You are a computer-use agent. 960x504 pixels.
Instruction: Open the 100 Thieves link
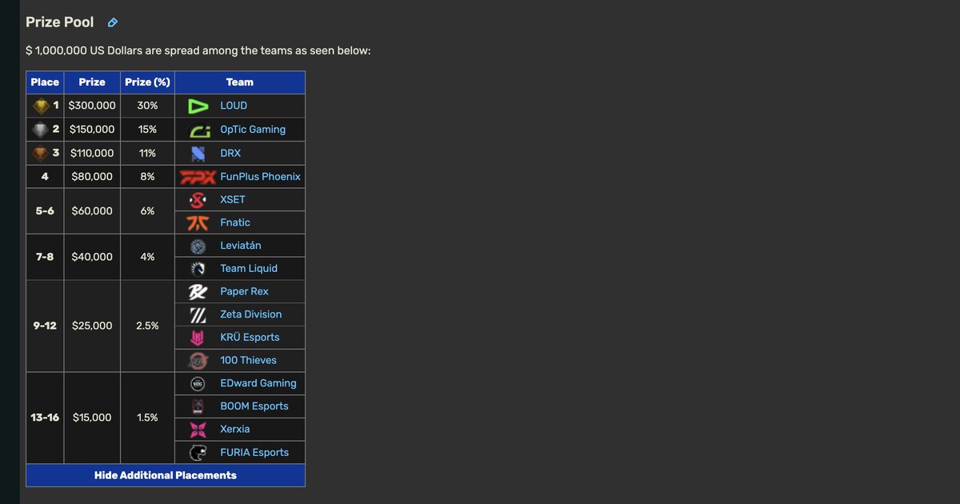coord(248,361)
